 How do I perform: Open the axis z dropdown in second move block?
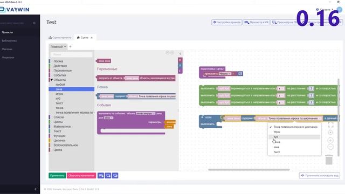(x=281, y=95)
